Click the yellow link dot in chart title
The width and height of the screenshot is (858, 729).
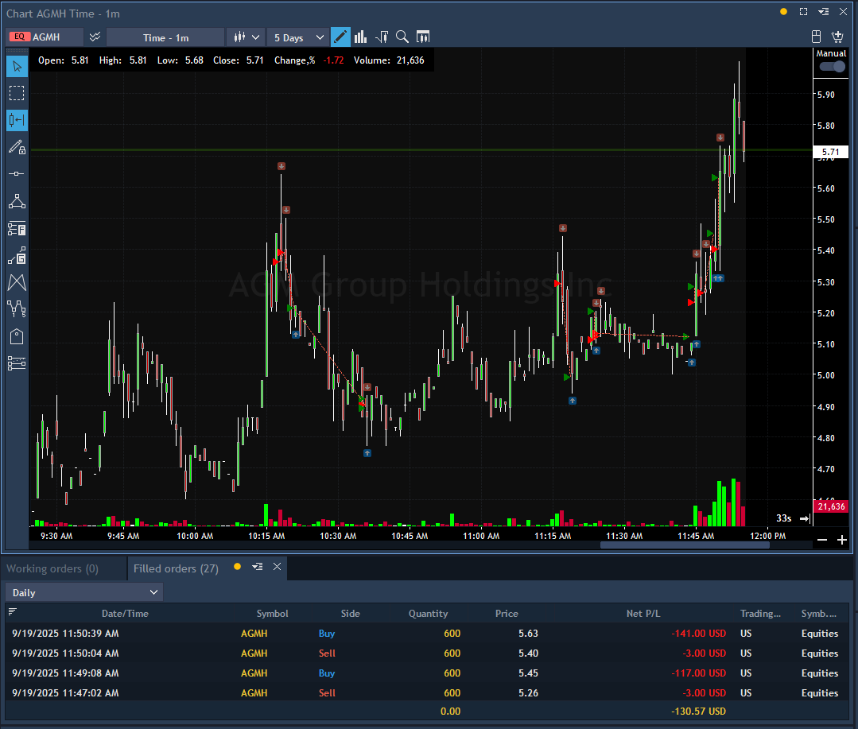click(783, 11)
